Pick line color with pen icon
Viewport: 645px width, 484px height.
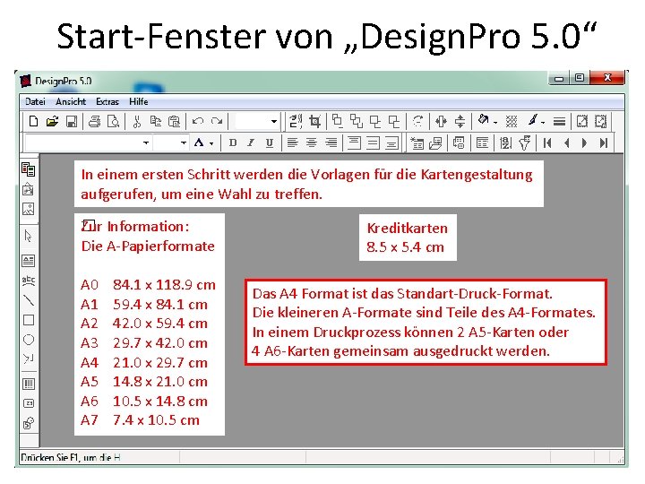point(533,121)
